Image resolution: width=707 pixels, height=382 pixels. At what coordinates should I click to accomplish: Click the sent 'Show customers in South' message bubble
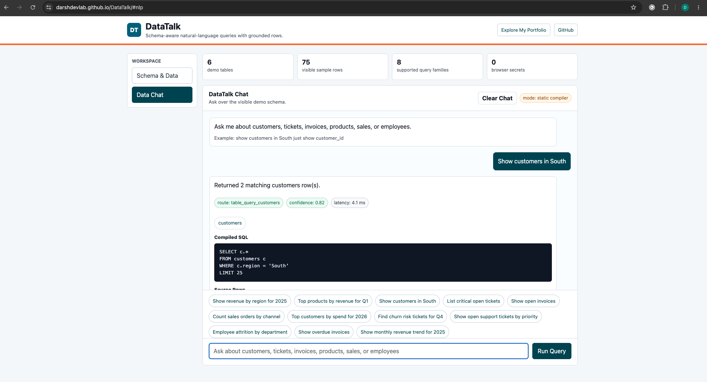click(x=532, y=162)
